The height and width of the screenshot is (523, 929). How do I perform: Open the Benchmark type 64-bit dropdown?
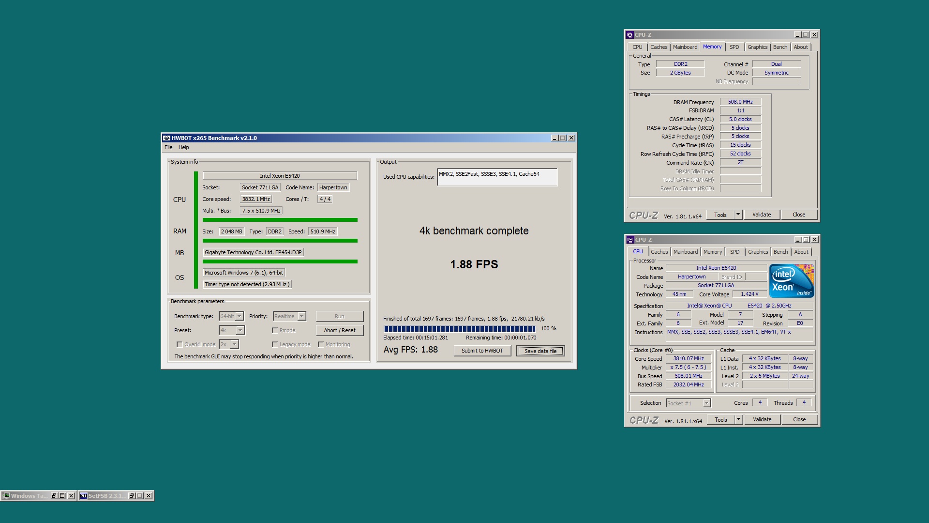(239, 316)
